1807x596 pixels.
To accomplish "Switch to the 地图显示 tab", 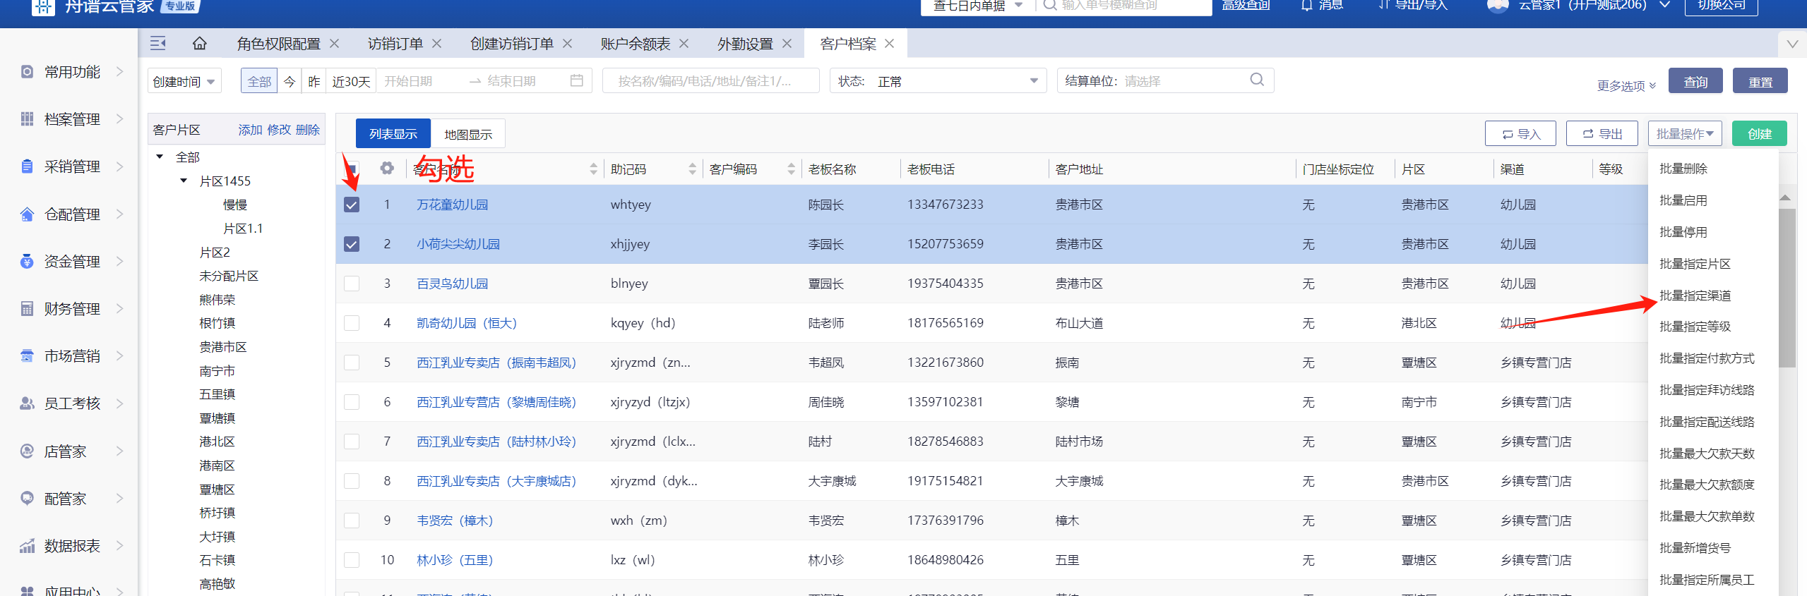I will [x=467, y=134].
